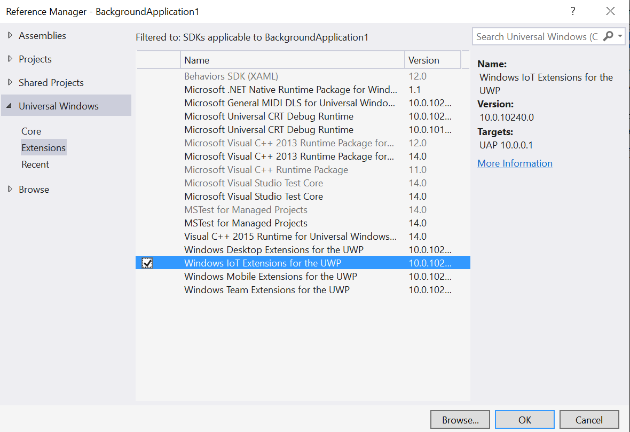Image resolution: width=630 pixels, height=432 pixels.
Task: Select the black MSTest for Managed Projects
Action: pyautogui.click(x=303, y=223)
